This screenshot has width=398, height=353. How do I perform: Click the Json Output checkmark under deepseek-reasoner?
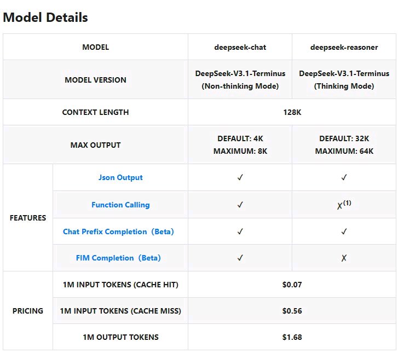coord(344,178)
